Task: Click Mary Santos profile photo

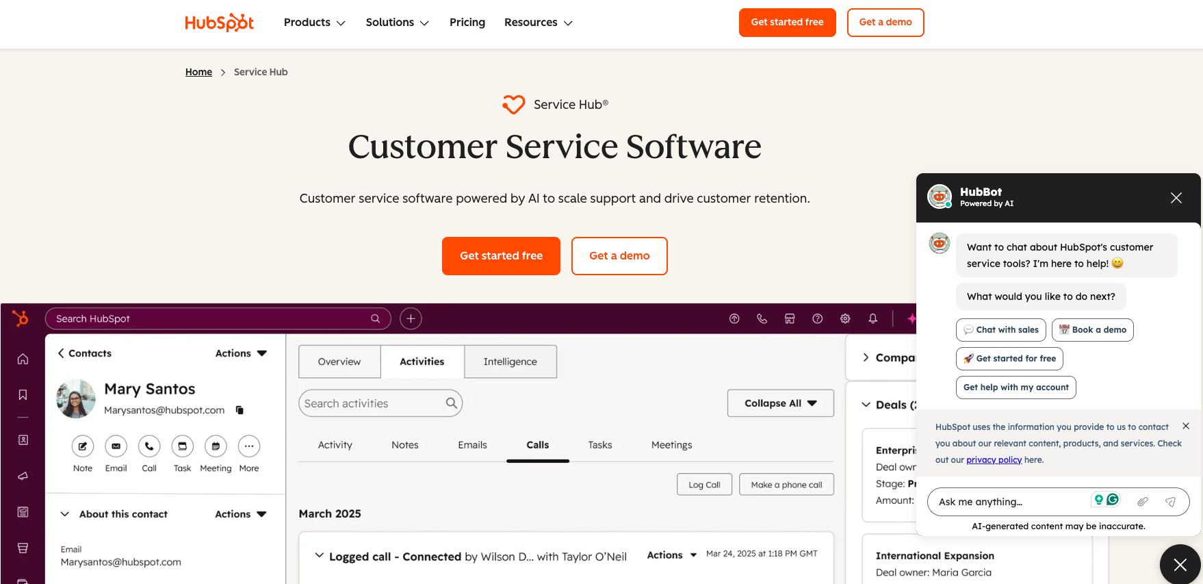Action: coord(76,398)
